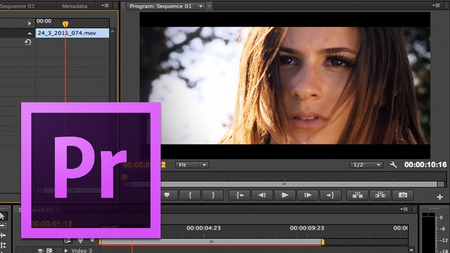Viewport: 450px width, 253px height.
Task: Click the audio meter at -6 dB
Action: [442, 229]
